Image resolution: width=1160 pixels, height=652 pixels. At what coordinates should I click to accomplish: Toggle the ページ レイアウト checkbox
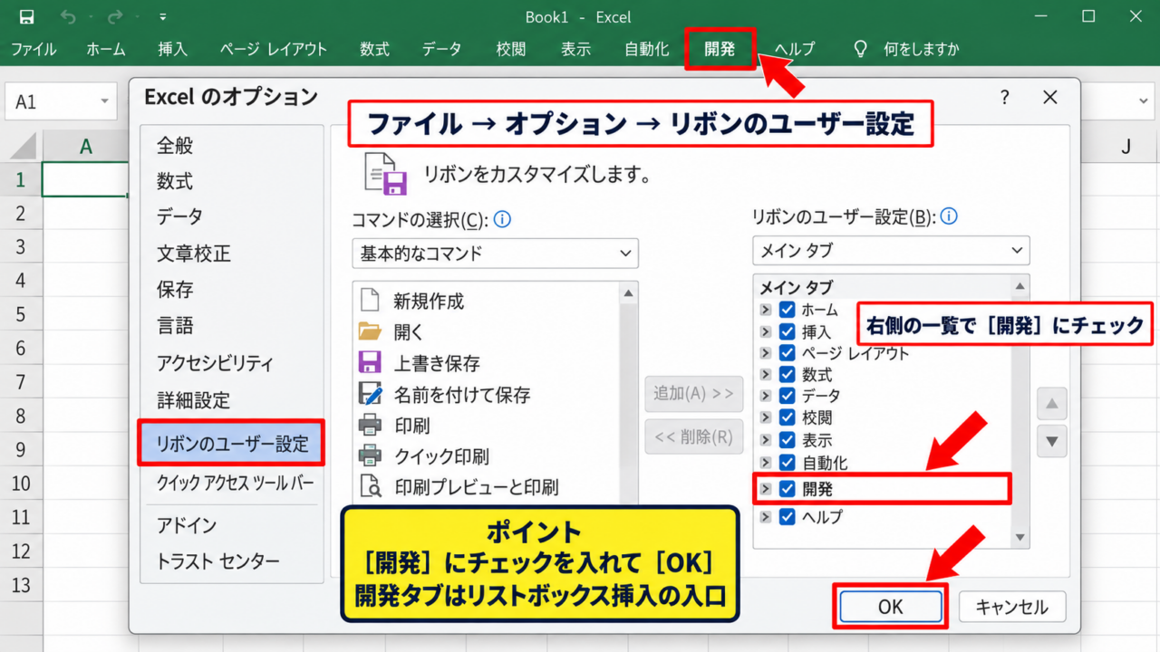point(787,353)
